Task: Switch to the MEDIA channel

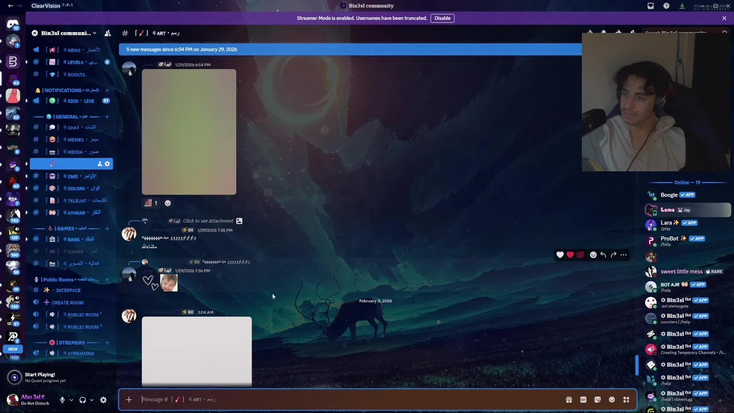Action: pyautogui.click(x=71, y=152)
